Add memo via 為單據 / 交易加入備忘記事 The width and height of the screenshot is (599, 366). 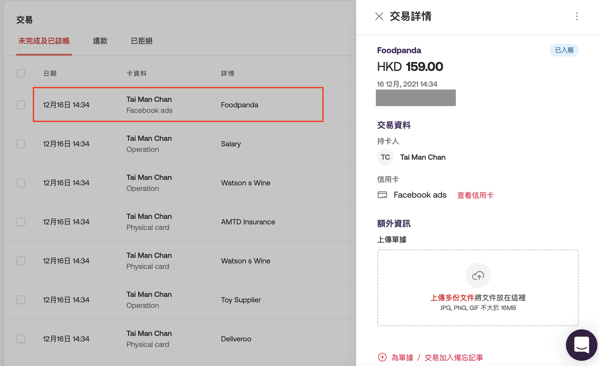pos(437,357)
